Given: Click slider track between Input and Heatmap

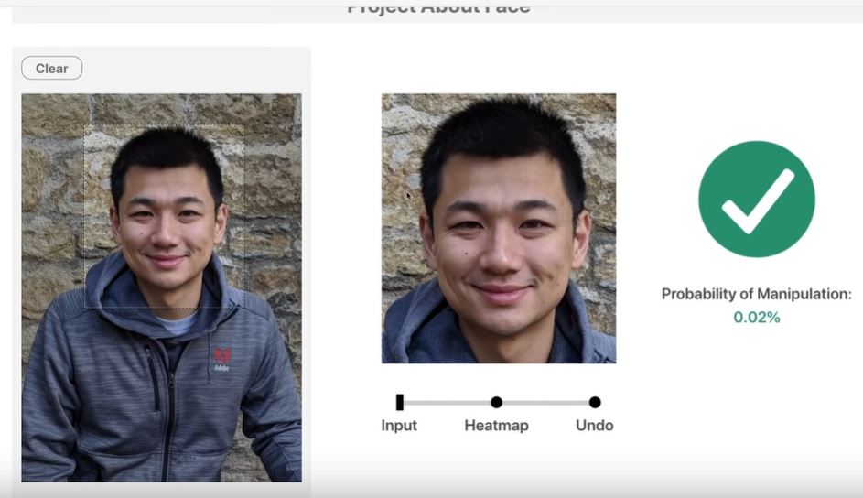Looking at the screenshot, I should (448, 402).
